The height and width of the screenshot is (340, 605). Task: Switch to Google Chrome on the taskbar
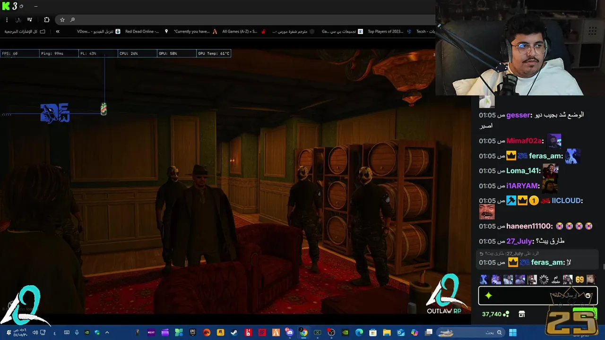point(303,332)
